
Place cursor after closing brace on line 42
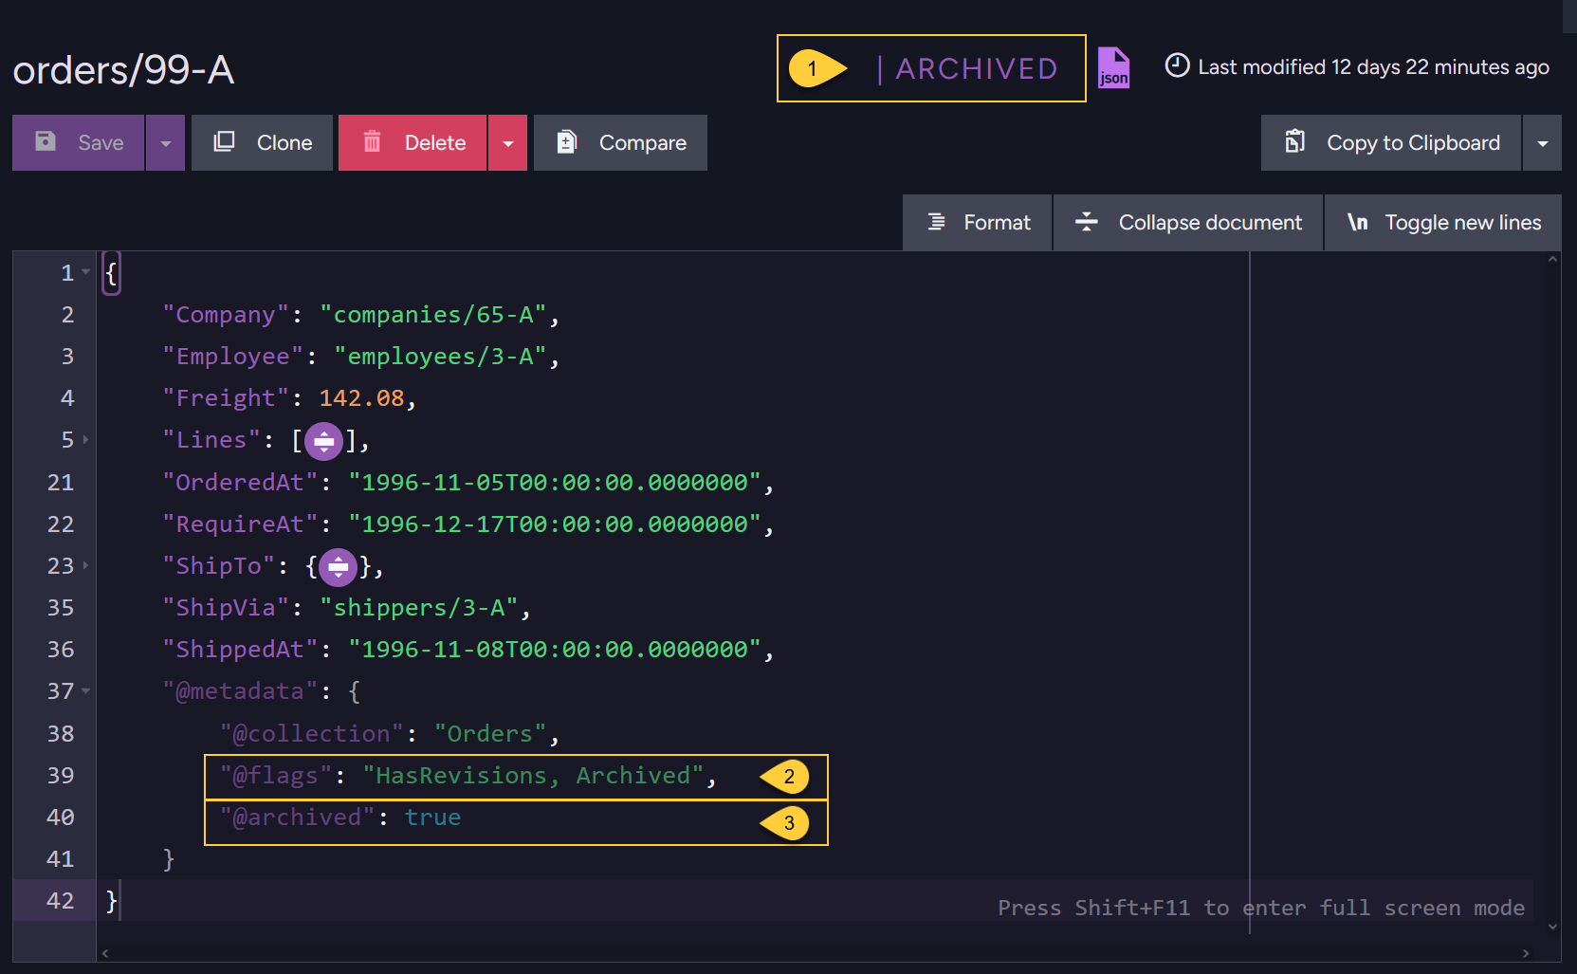(x=120, y=901)
